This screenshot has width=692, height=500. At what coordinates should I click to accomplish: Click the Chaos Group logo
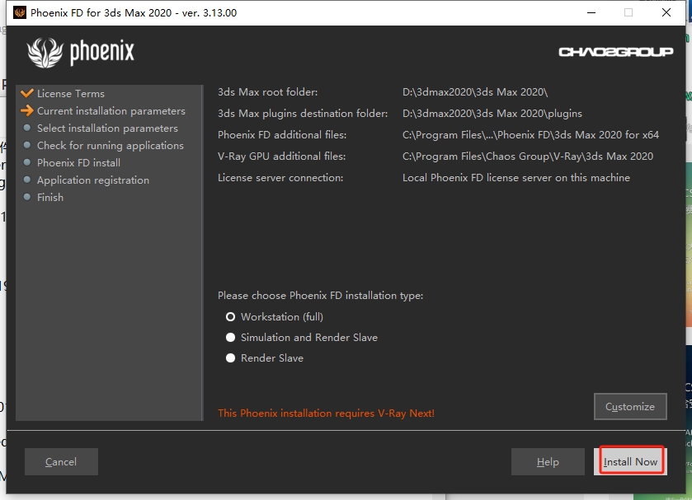pyautogui.click(x=616, y=52)
